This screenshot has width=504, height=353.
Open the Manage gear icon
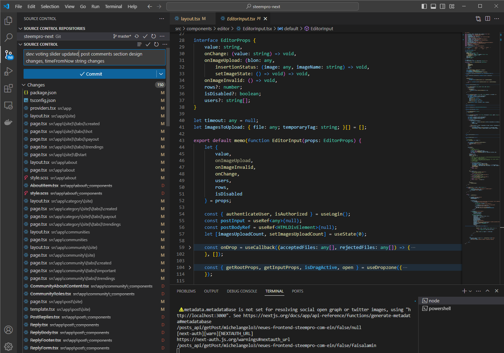coord(8,346)
